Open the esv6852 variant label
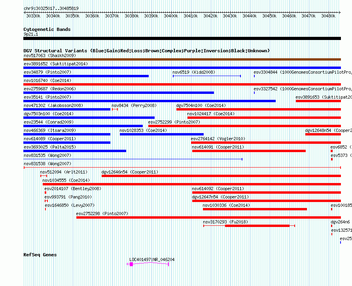The height and width of the screenshot is (286, 352). point(341,147)
